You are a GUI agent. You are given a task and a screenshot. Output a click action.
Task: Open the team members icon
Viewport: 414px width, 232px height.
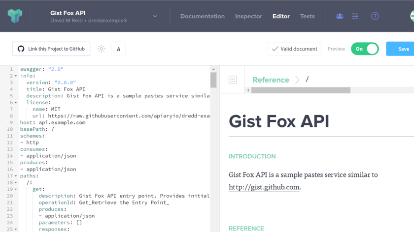(340, 16)
